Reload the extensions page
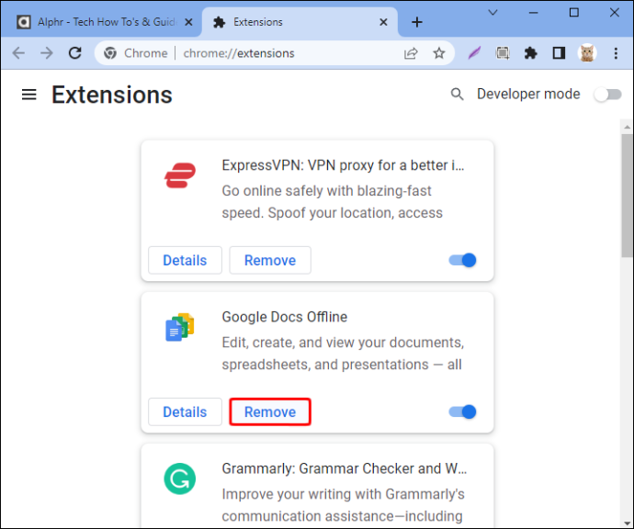The height and width of the screenshot is (529, 634). tap(75, 53)
